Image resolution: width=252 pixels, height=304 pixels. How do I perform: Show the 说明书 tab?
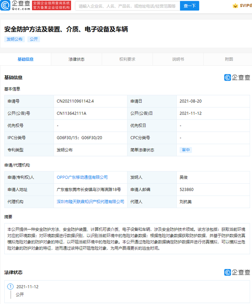tap(178, 59)
